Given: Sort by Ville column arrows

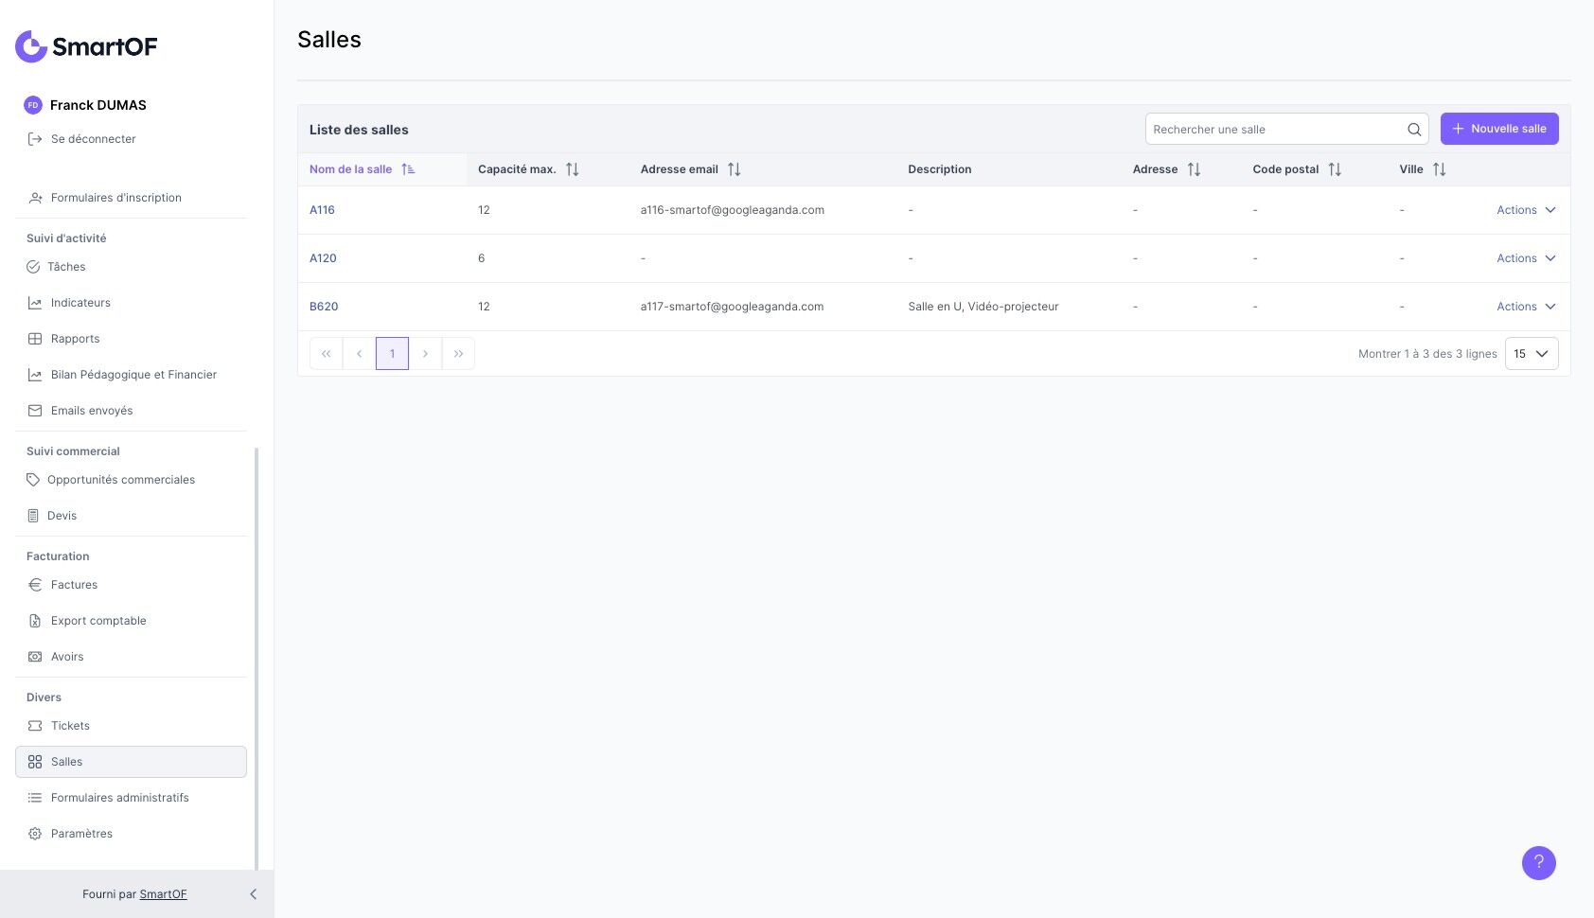Looking at the screenshot, I should click(1439, 169).
